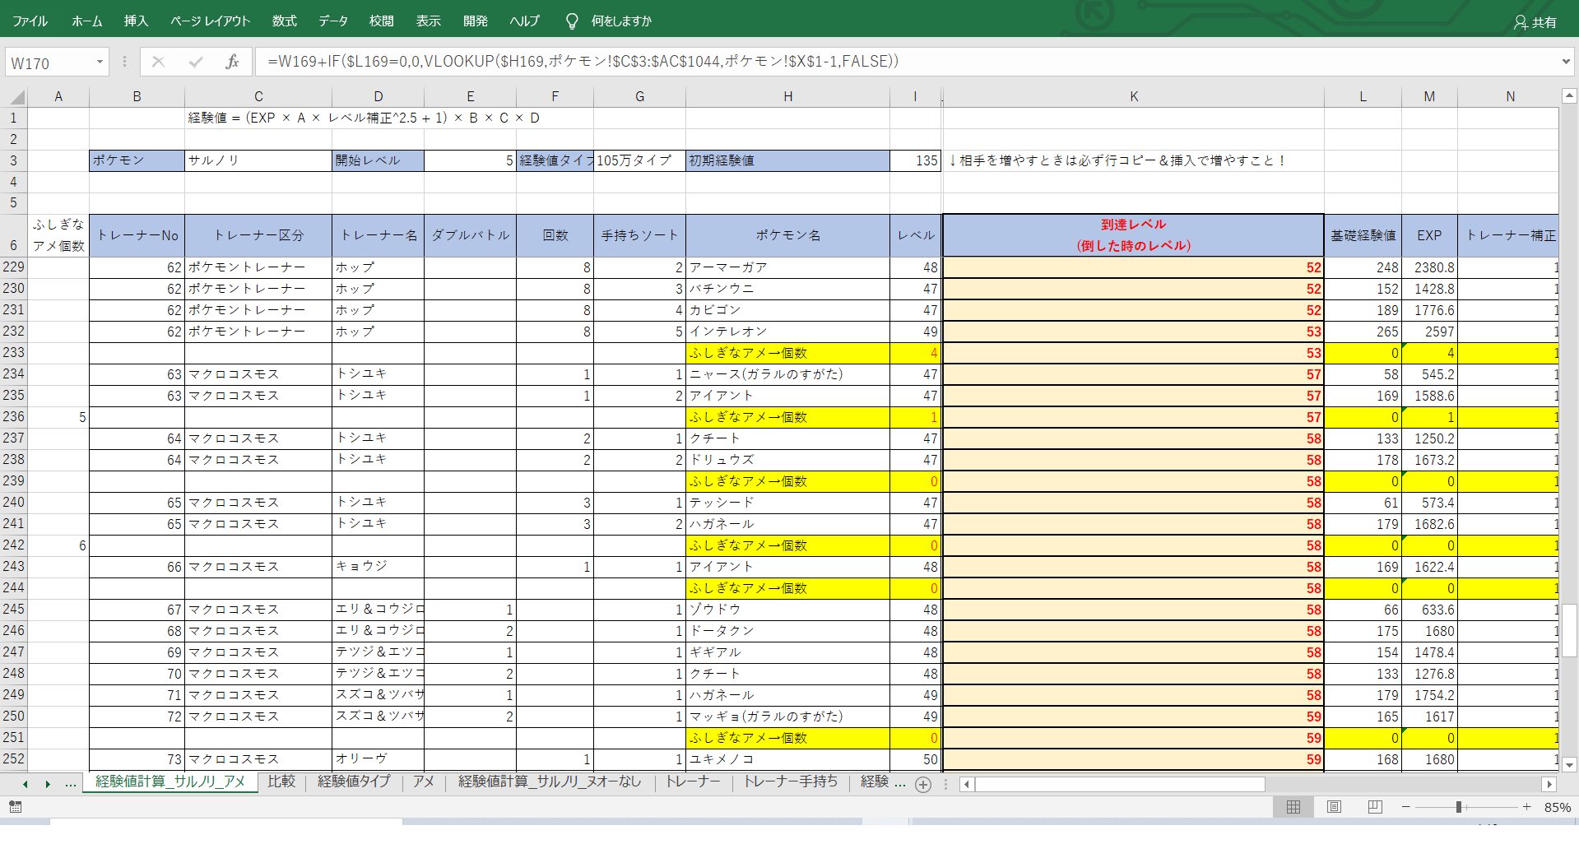Click inside the formula bar text
1579x858 pixels.
[x=583, y=62]
